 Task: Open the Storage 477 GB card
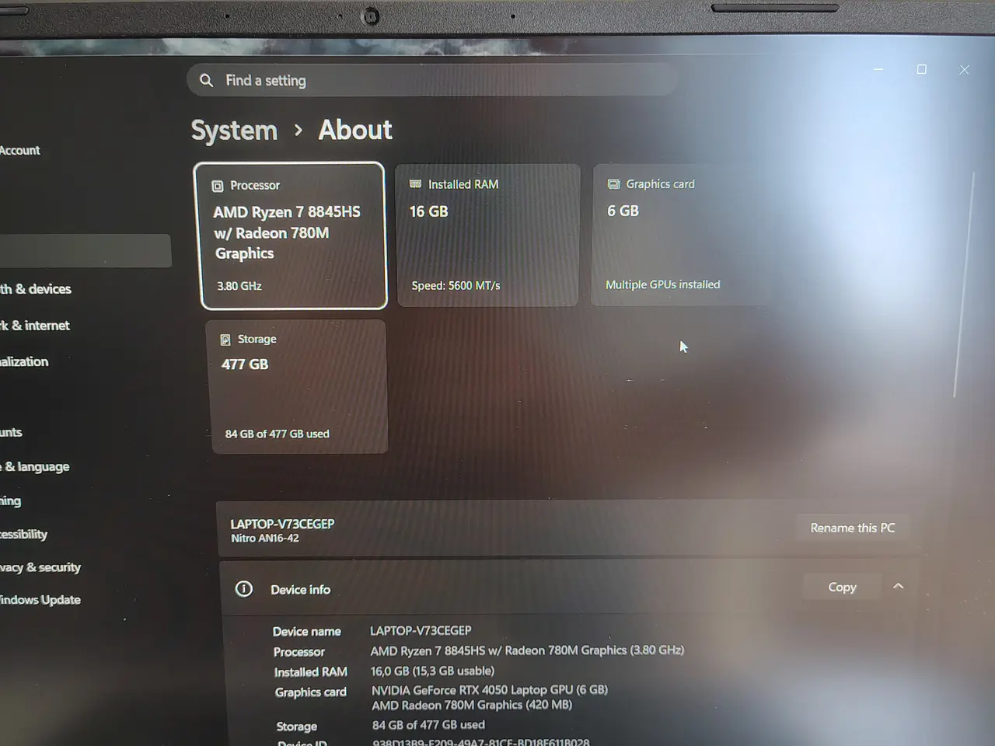(298, 387)
